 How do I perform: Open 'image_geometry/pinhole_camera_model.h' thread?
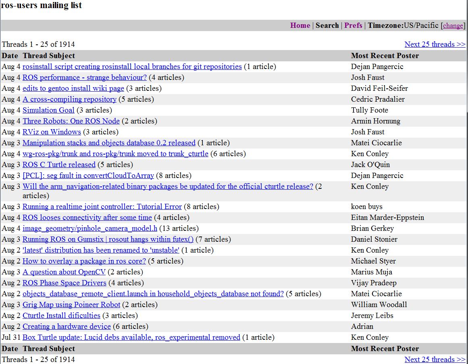coord(89,228)
